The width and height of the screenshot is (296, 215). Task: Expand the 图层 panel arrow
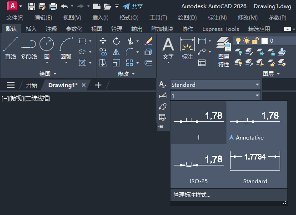click(x=278, y=74)
